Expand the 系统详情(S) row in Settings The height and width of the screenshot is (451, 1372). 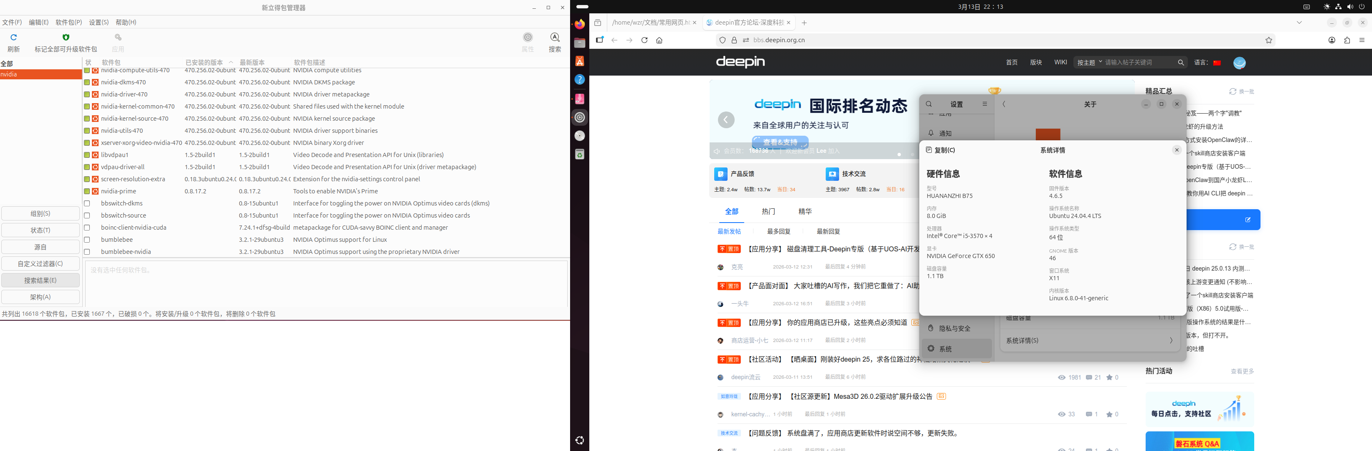pos(1090,340)
